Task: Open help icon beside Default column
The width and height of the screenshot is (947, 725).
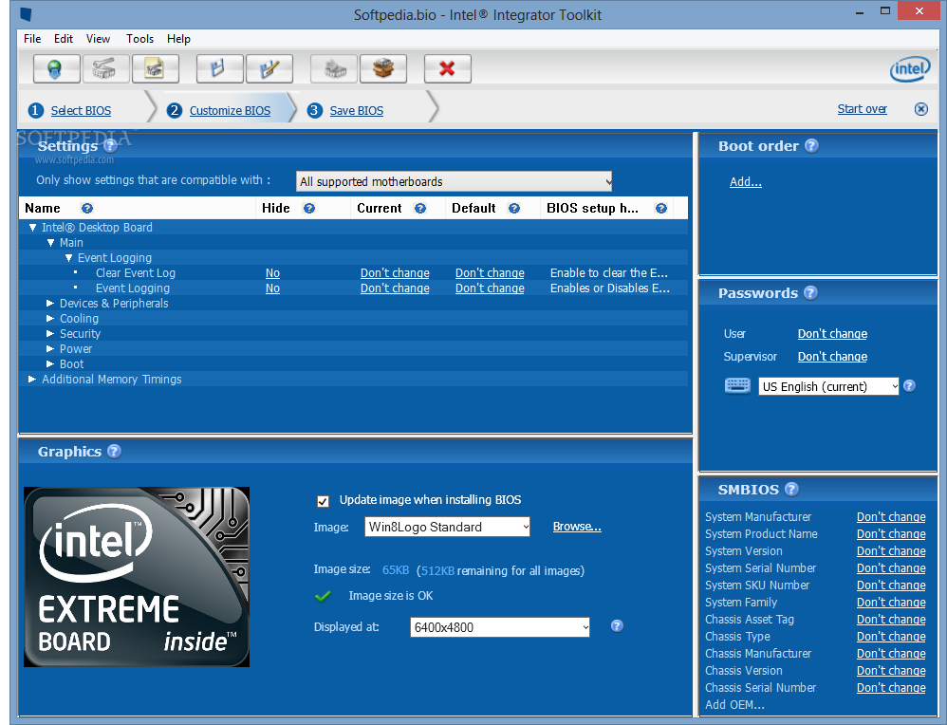Action: [514, 209]
